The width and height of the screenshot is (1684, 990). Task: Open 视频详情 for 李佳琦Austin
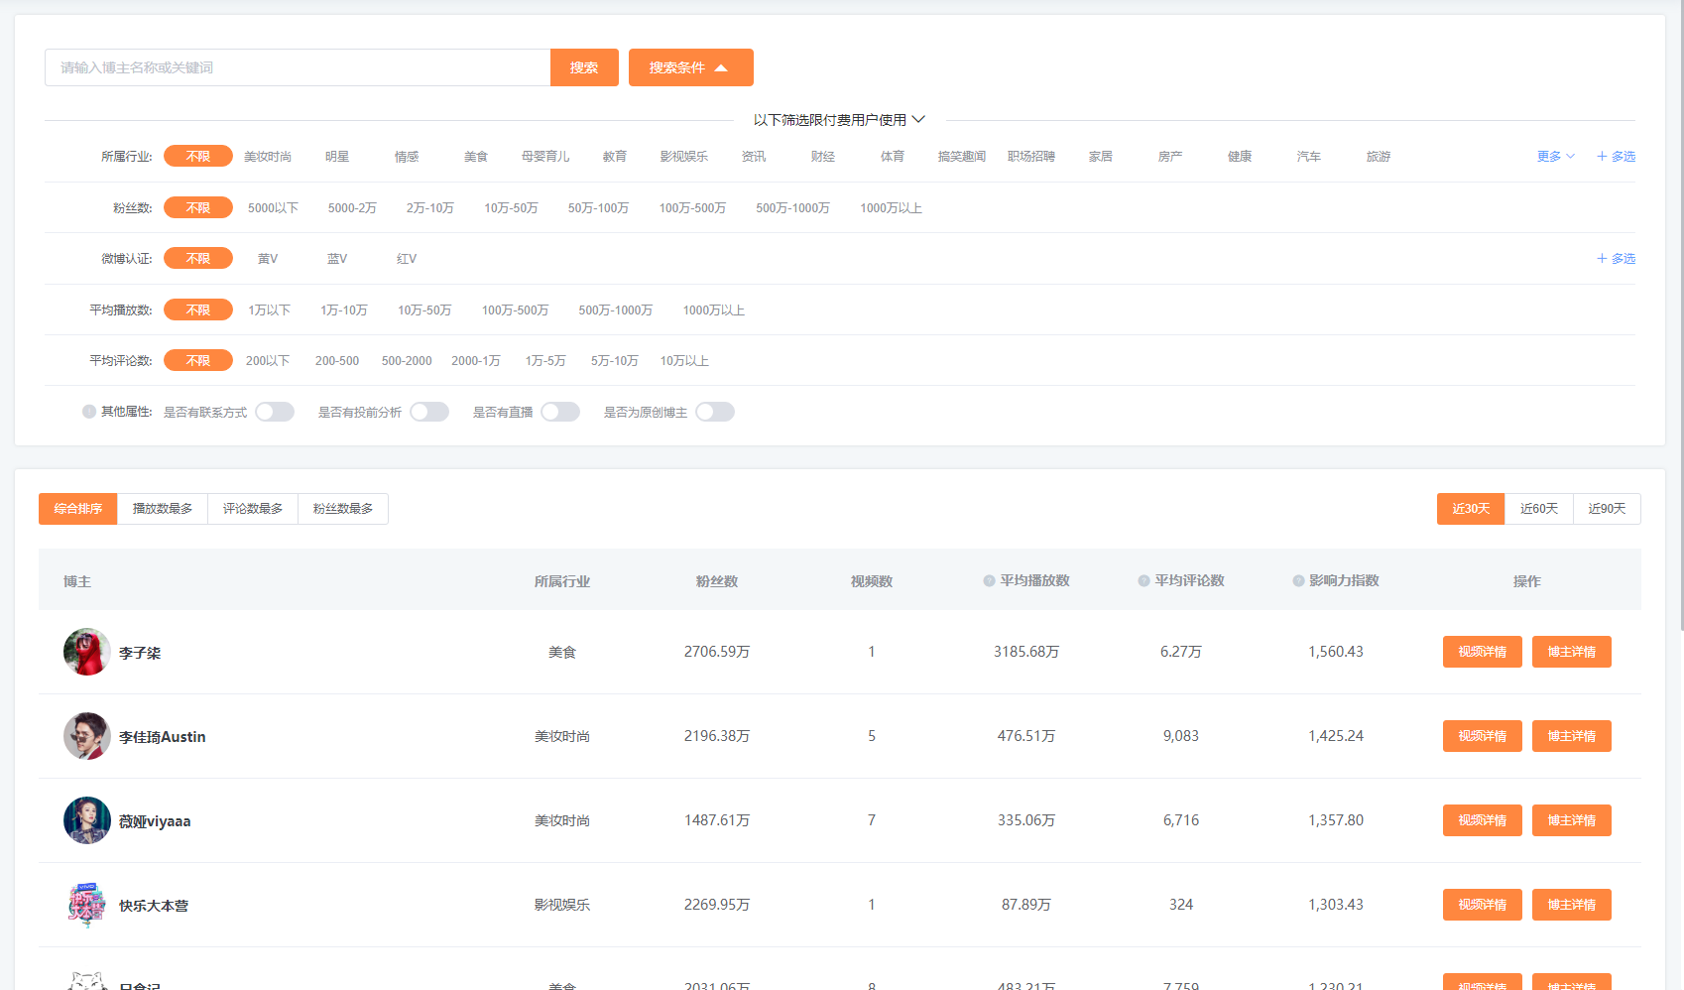(1483, 736)
